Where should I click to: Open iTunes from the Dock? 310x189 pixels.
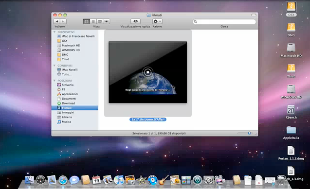point(119,180)
